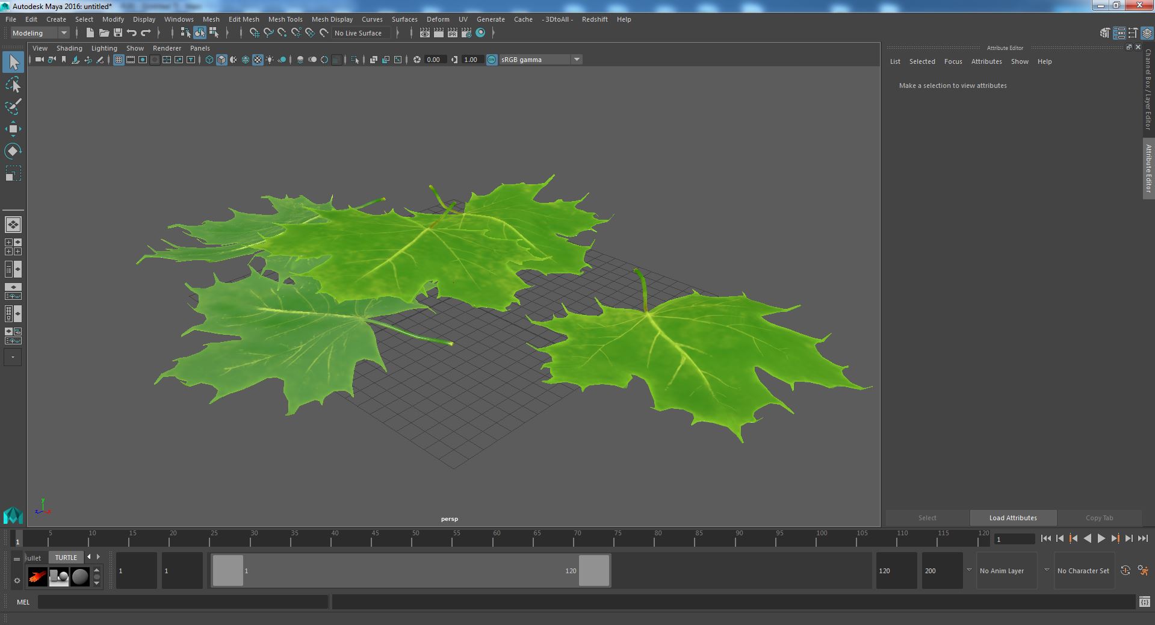Start an IPR render
The height and width of the screenshot is (625, 1155).
click(453, 33)
